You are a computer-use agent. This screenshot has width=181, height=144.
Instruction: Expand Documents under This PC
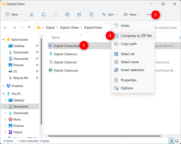[5, 107]
